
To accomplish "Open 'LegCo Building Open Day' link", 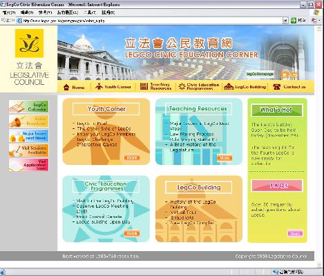I will [x=103, y=222].
